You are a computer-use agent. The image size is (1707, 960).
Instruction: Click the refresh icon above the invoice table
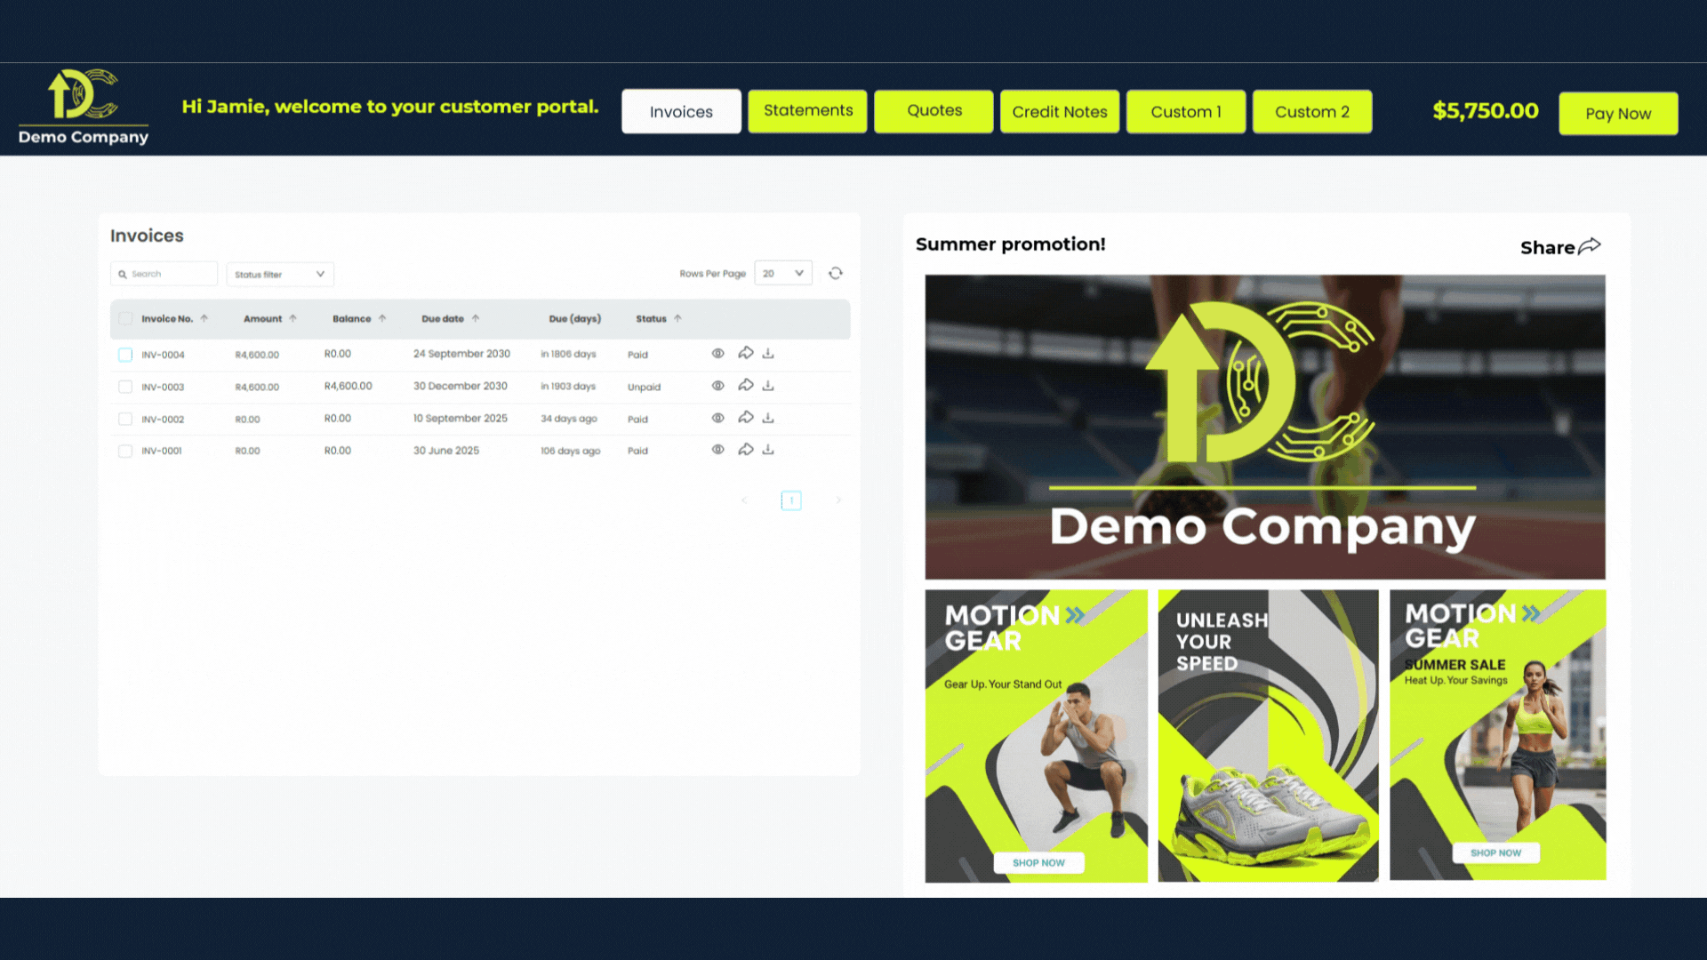click(x=835, y=273)
